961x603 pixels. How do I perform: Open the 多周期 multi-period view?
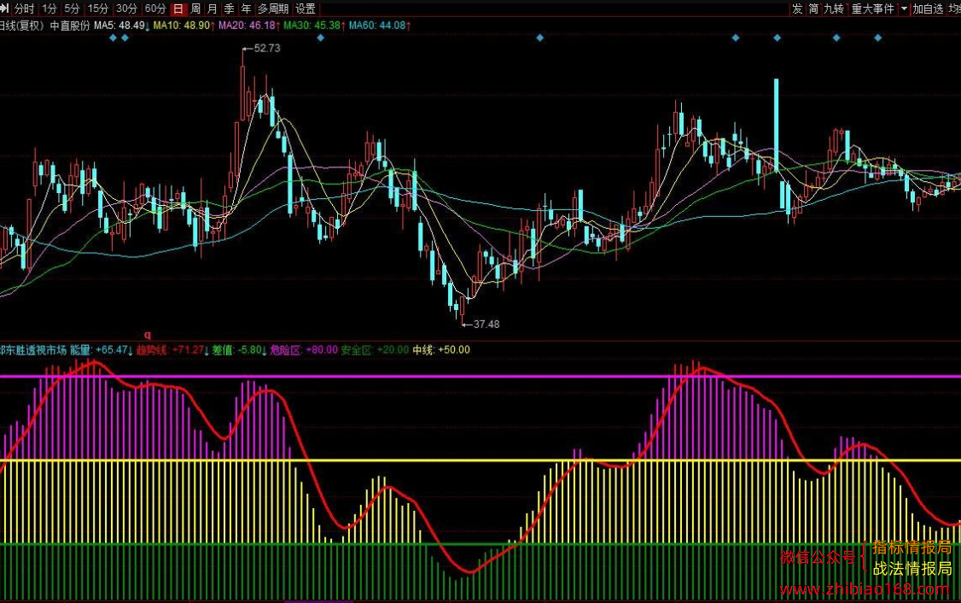[x=273, y=9]
